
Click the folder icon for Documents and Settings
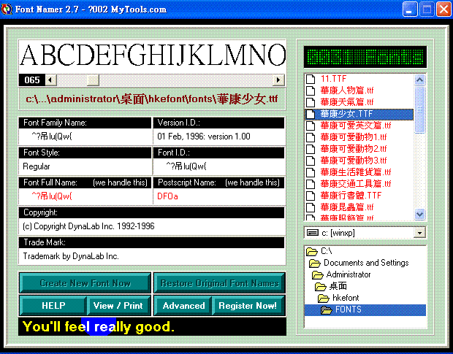(x=315, y=263)
